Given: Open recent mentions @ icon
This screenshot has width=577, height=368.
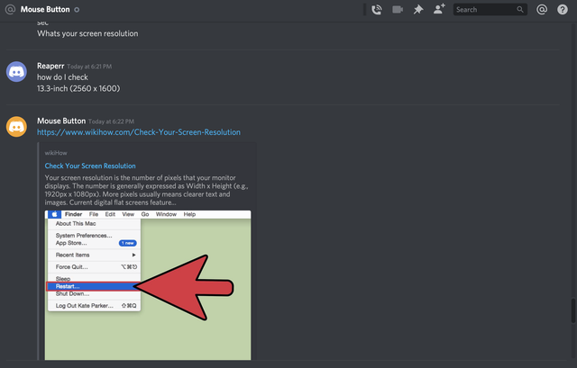Looking at the screenshot, I should click(542, 10).
